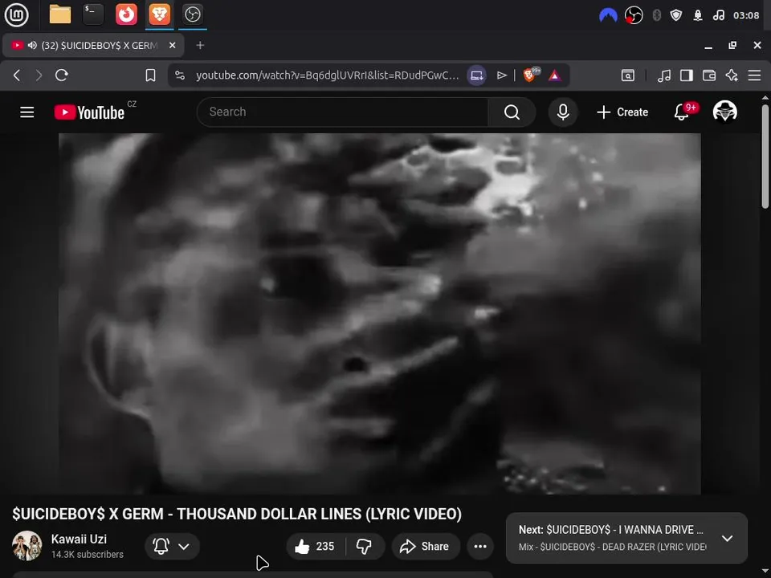
Task: Close the YouTube browser tab
Action: point(172,45)
